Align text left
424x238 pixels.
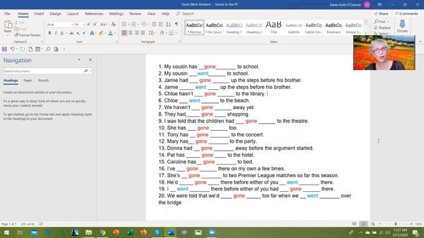pyautogui.click(x=124, y=33)
